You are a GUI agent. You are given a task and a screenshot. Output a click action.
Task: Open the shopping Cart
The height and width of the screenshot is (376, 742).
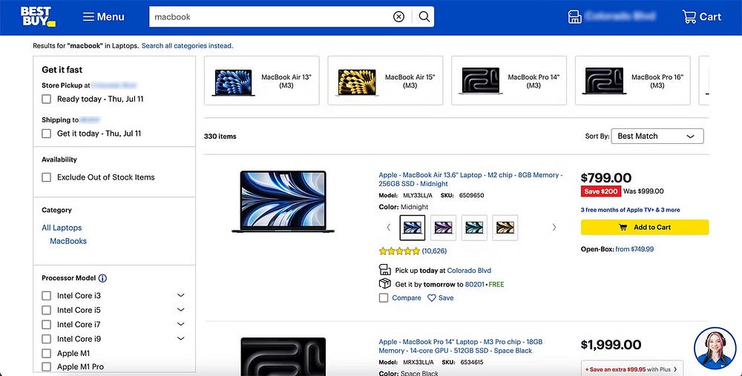point(701,17)
